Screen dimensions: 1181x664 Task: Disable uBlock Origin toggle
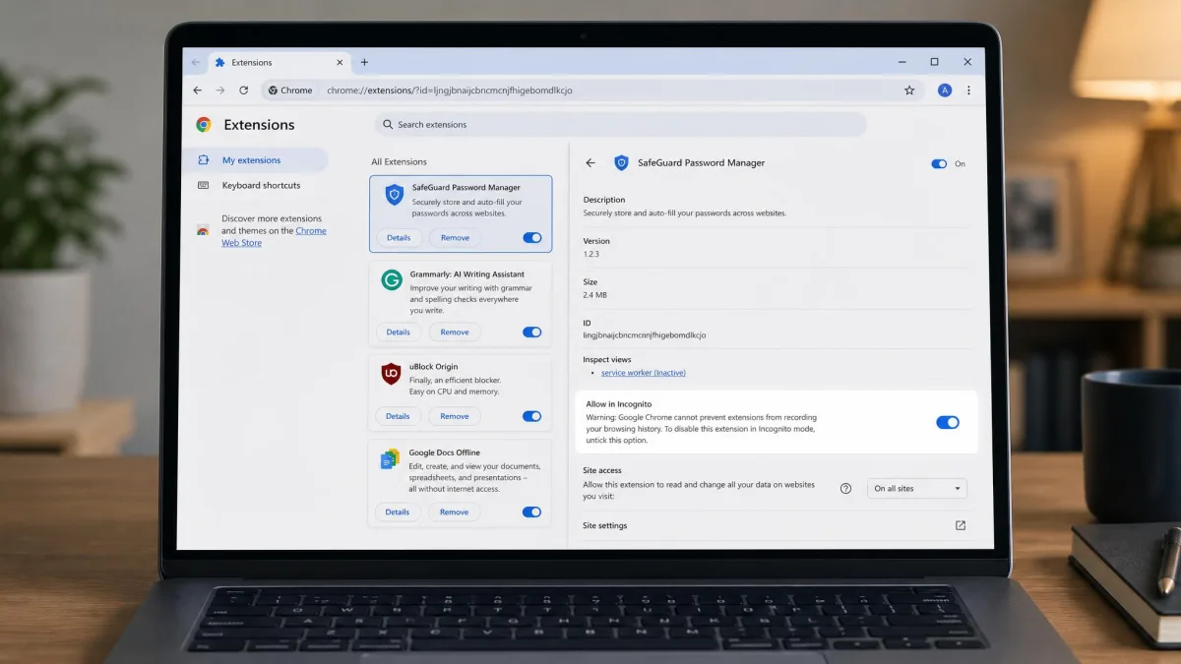(x=532, y=416)
